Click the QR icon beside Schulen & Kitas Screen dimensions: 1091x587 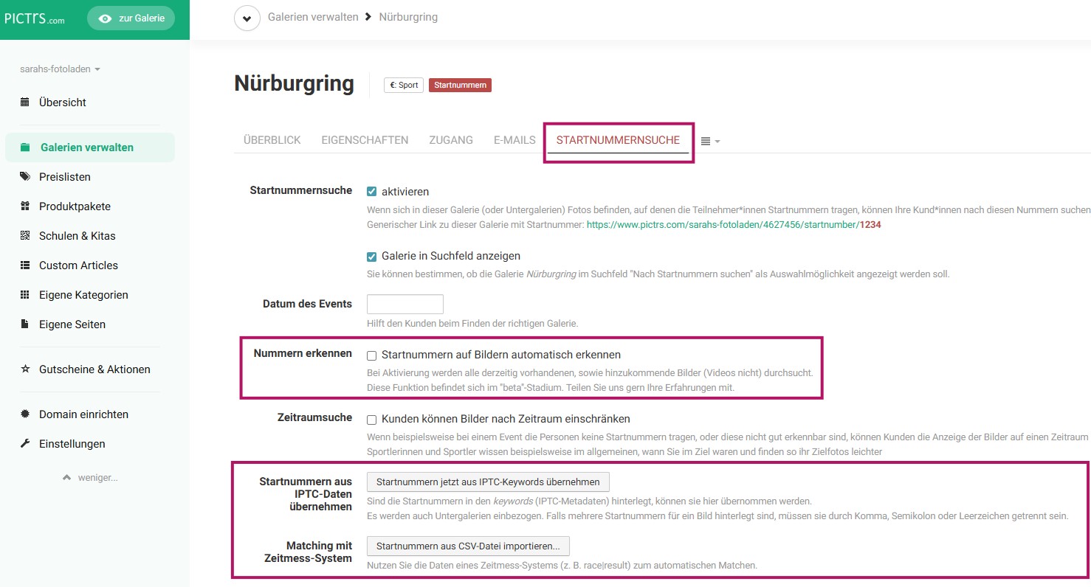pyautogui.click(x=25, y=236)
